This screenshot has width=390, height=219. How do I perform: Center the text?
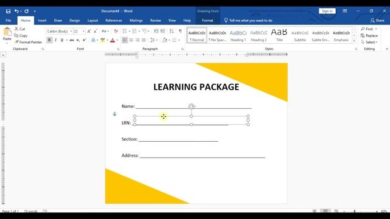click(x=131, y=40)
